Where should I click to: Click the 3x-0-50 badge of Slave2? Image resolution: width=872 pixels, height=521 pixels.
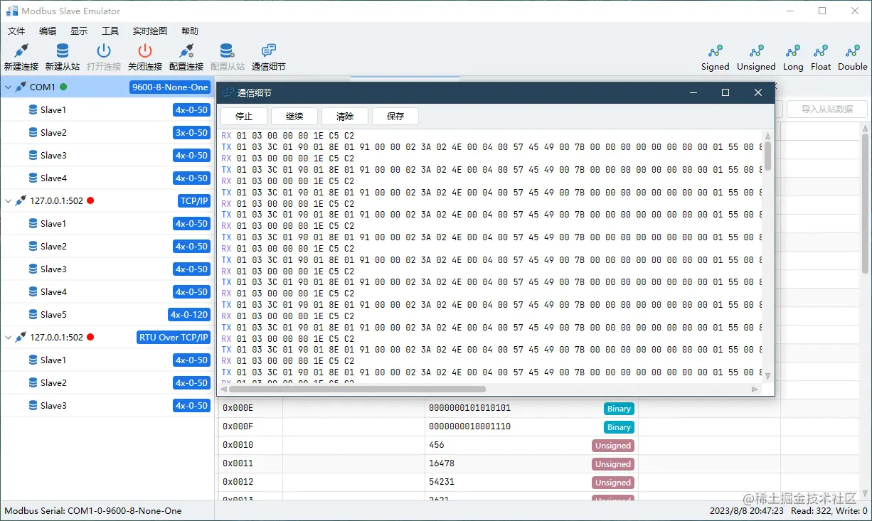click(x=192, y=132)
